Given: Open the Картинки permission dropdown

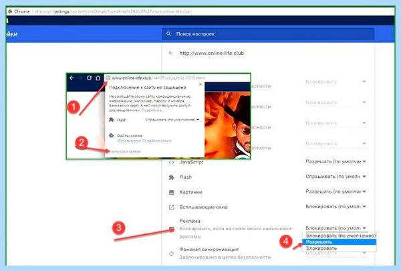Looking at the screenshot, I should tap(336, 191).
